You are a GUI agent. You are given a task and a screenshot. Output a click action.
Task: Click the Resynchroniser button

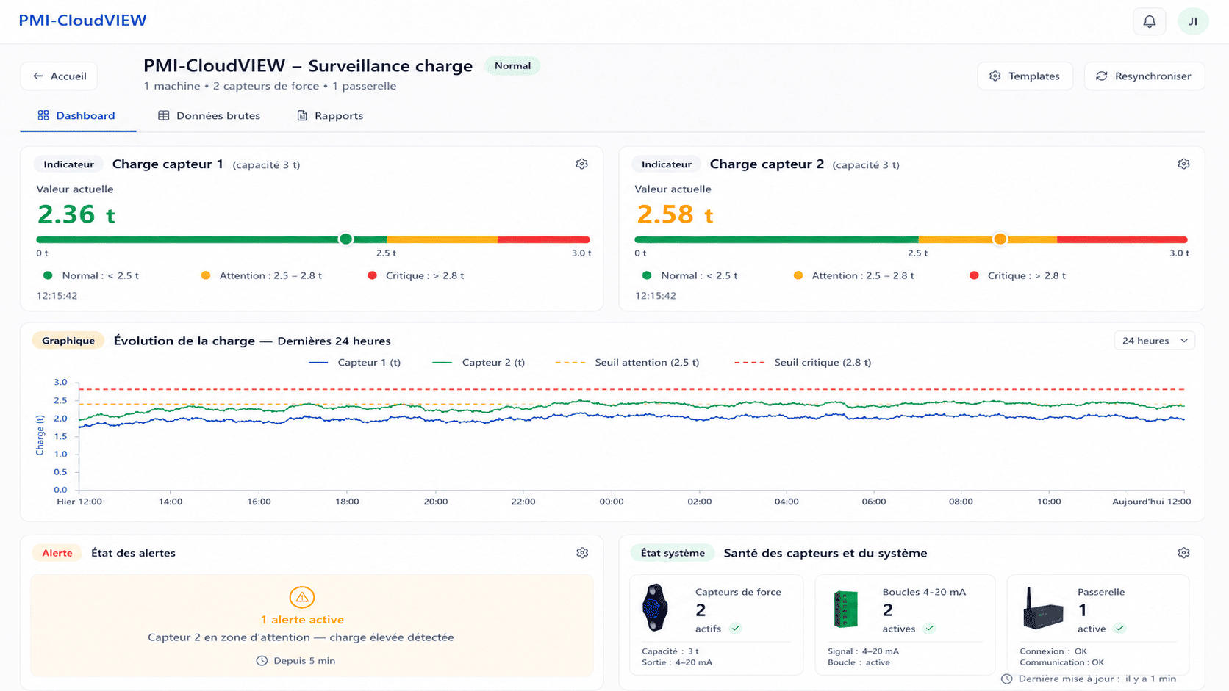[x=1144, y=76]
